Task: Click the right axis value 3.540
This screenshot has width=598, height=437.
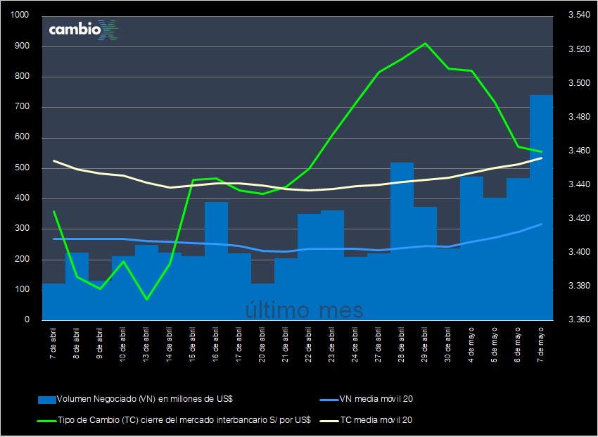Action: pos(579,15)
